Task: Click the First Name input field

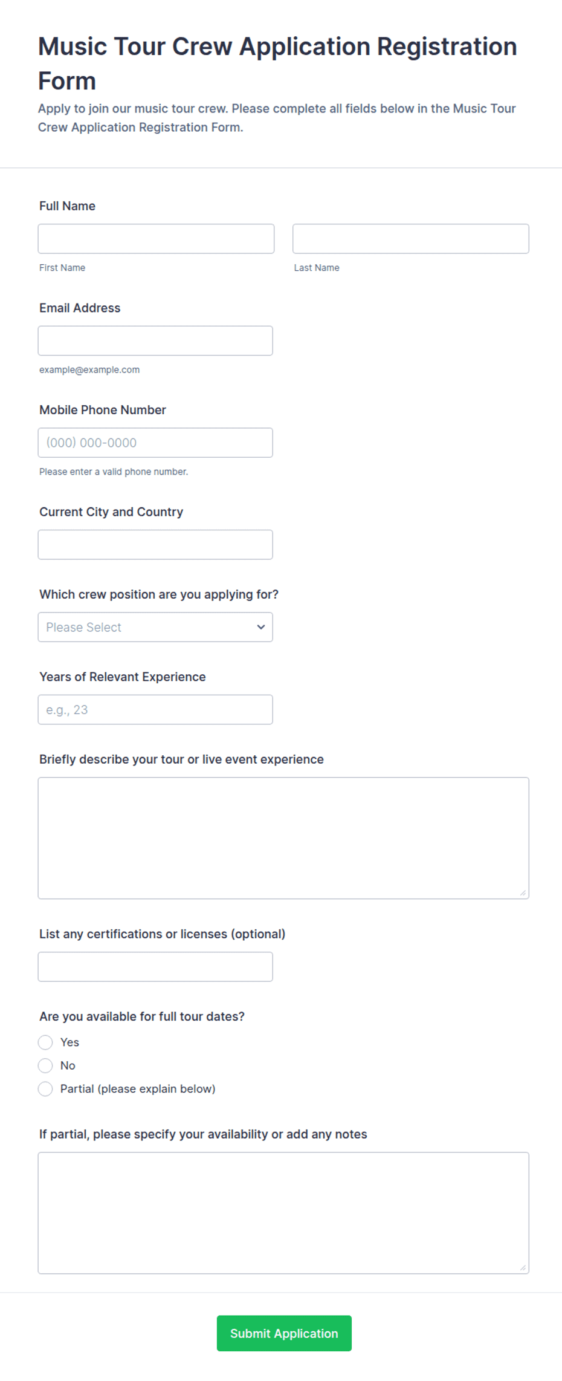Action: pos(156,239)
